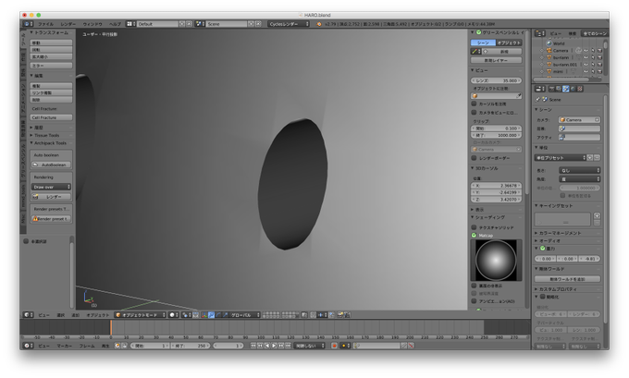The height and width of the screenshot is (378, 629).
Task: Open the timeline sync mode dropdown
Action: pyautogui.click(x=310, y=346)
